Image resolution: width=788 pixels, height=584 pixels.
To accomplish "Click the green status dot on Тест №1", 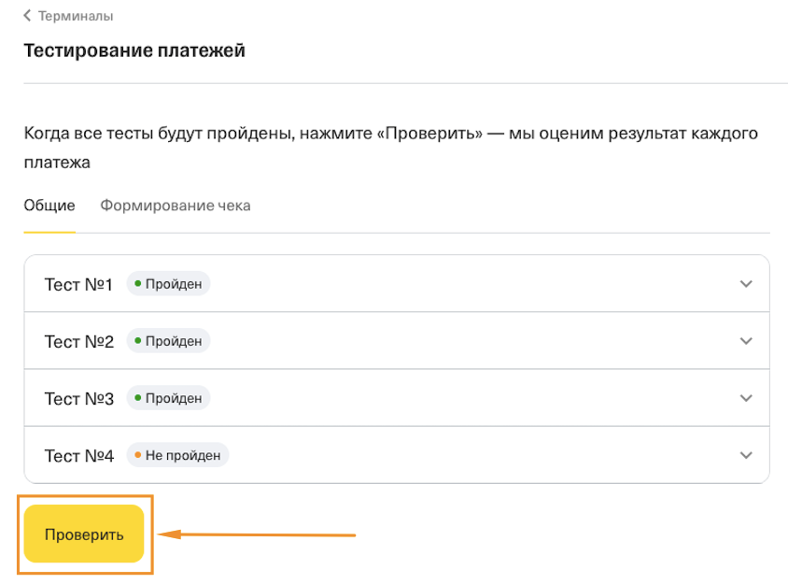I will 139,283.
